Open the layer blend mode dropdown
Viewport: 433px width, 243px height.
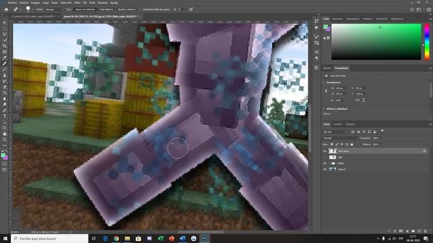point(340,138)
